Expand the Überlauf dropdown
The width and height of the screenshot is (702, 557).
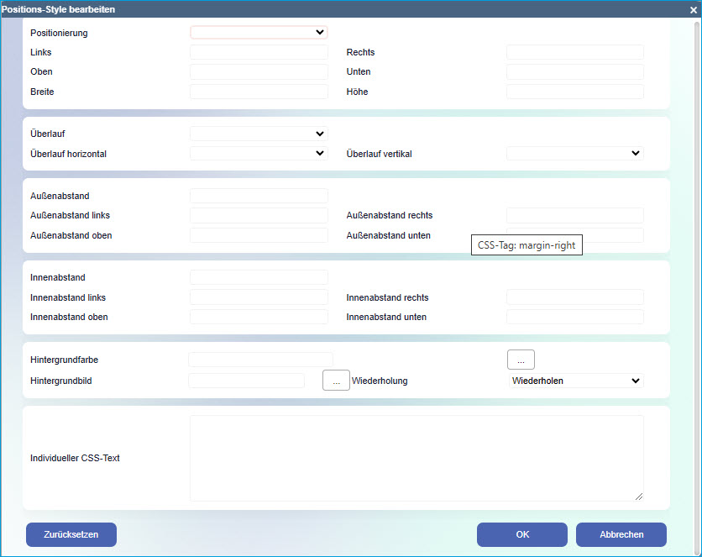coord(259,134)
